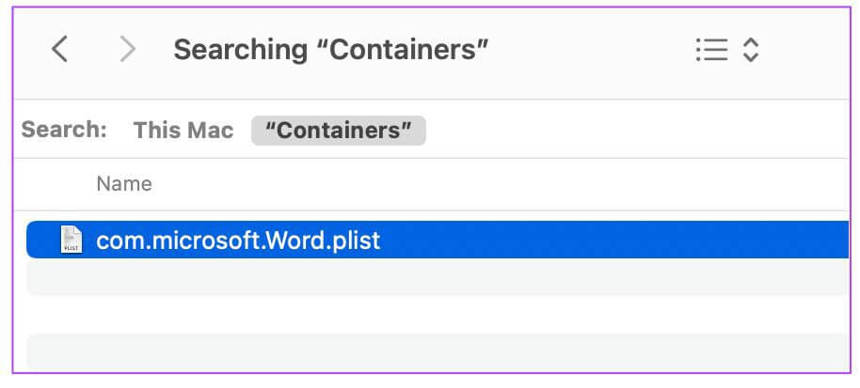Click empty grey row below selected file

(438, 277)
